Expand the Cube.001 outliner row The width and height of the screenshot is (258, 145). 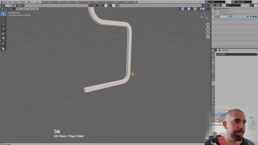215,17
